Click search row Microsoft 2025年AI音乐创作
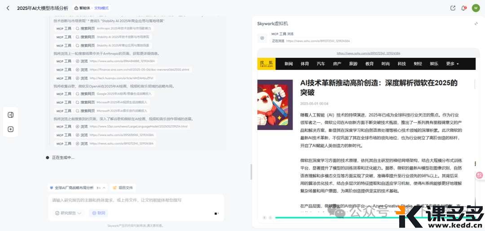Image resolution: width=485 pixels, height=231 pixels. [102, 111]
